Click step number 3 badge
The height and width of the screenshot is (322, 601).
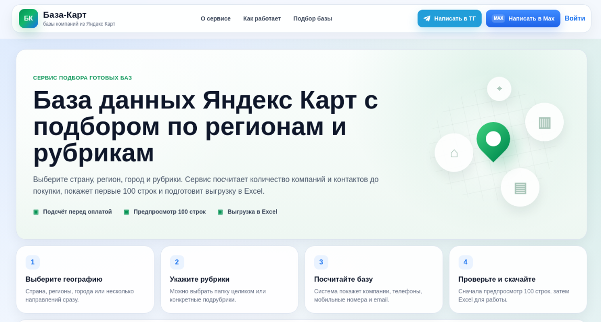(321, 262)
